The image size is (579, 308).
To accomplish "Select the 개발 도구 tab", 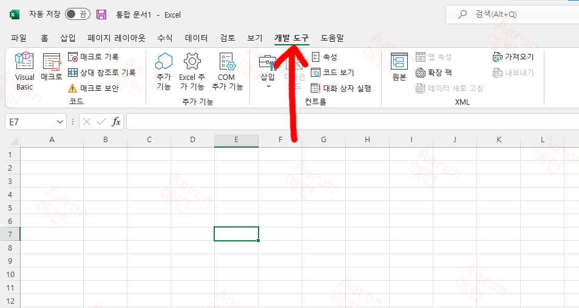I will 291,38.
